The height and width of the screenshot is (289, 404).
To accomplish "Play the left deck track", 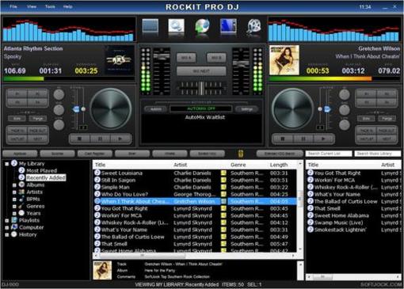I will click(120, 139).
